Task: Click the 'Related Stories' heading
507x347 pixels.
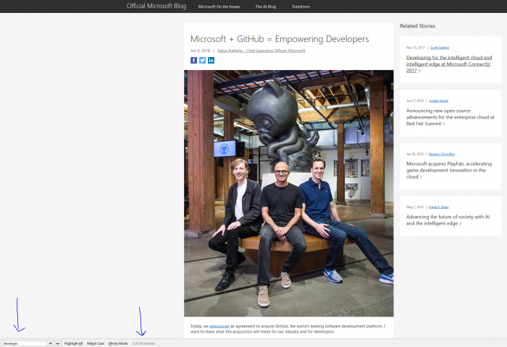Action: (x=417, y=26)
